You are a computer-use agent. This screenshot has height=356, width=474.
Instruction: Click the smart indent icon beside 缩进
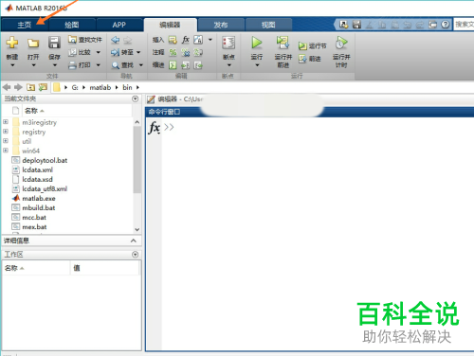pyautogui.click(x=173, y=65)
